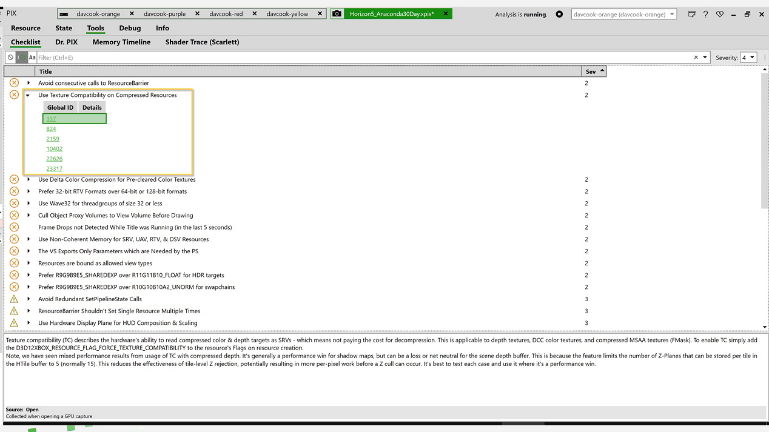769x432 pixels.
Task: Open the Shader Trace (Scarlett) tab
Action: coord(202,42)
